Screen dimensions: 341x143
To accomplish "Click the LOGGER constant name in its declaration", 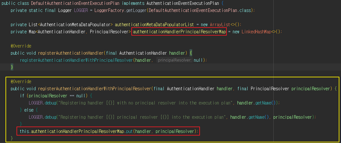I will (x=81, y=10).
